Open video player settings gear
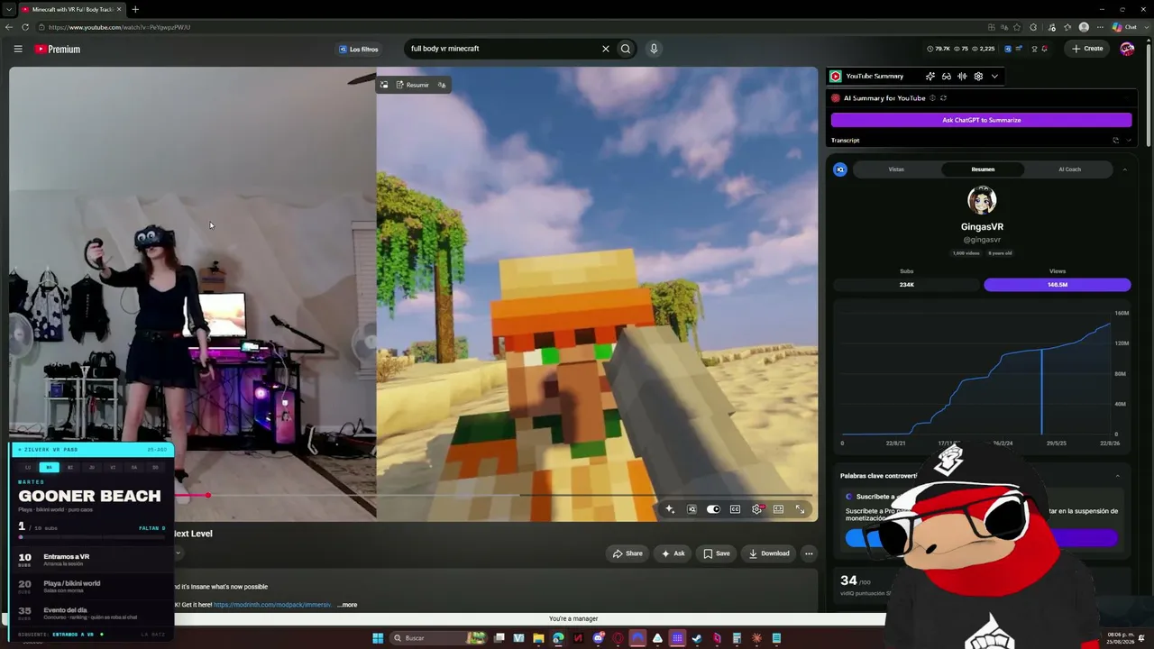The image size is (1154, 649). [757, 509]
